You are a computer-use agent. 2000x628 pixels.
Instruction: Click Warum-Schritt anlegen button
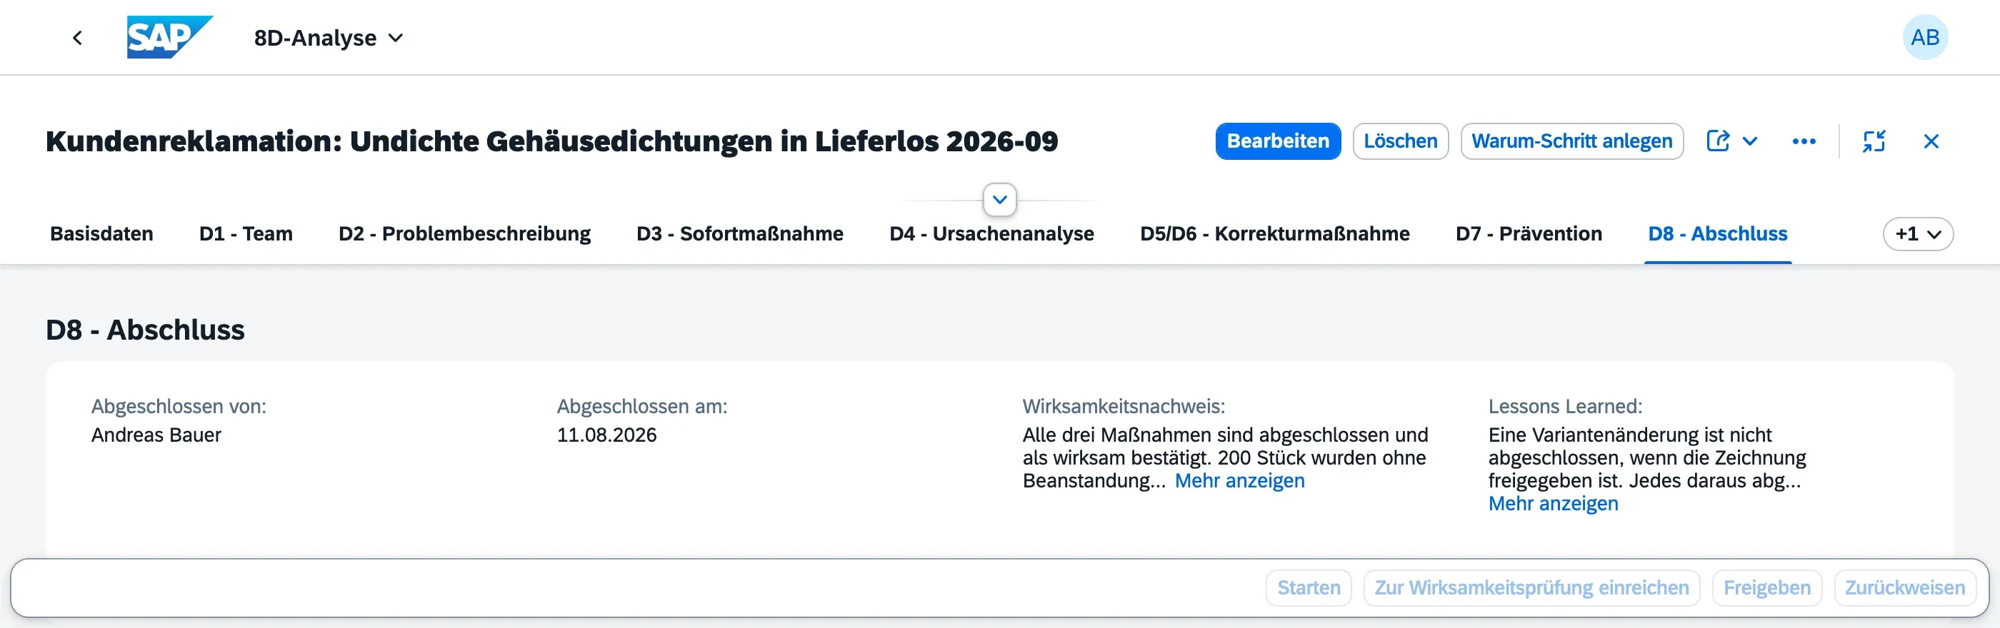(x=1571, y=141)
